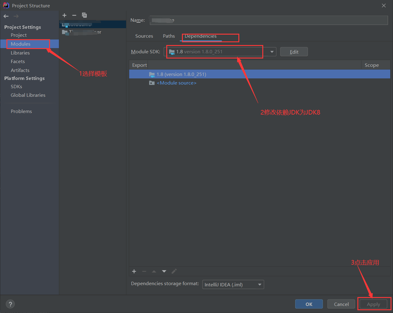393x313 pixels.
Task: Open help question mark icon
Action: (10, 304)
